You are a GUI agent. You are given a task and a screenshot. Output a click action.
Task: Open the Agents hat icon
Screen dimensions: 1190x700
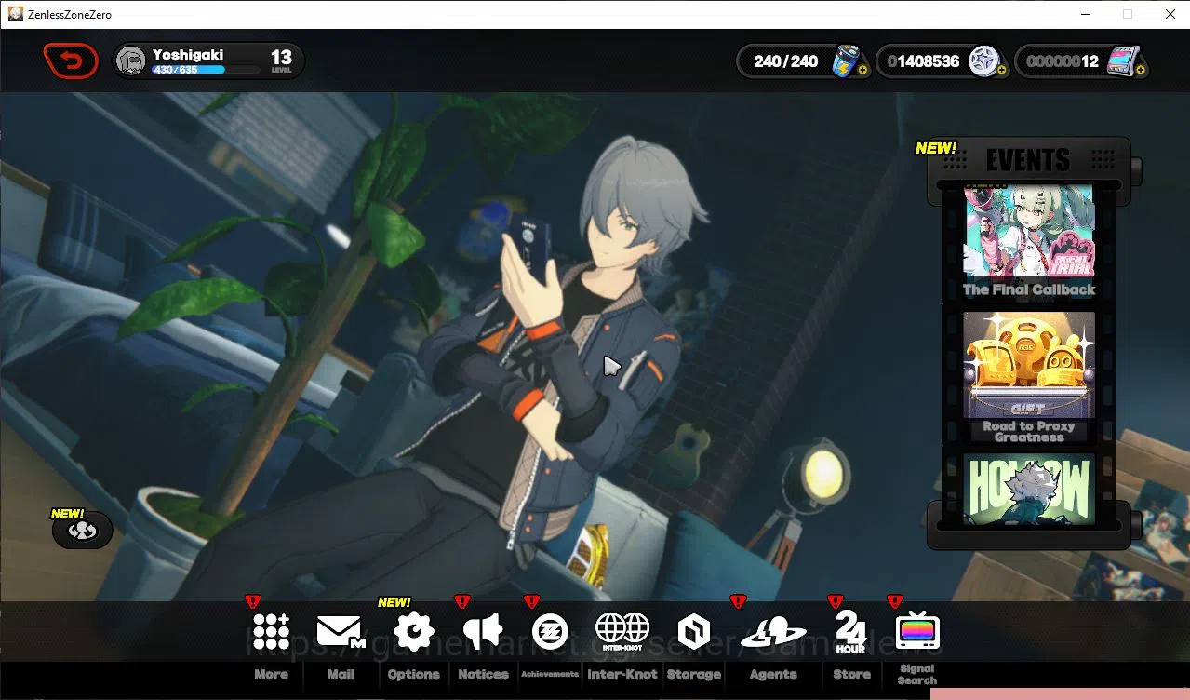[x=773, y=633]
